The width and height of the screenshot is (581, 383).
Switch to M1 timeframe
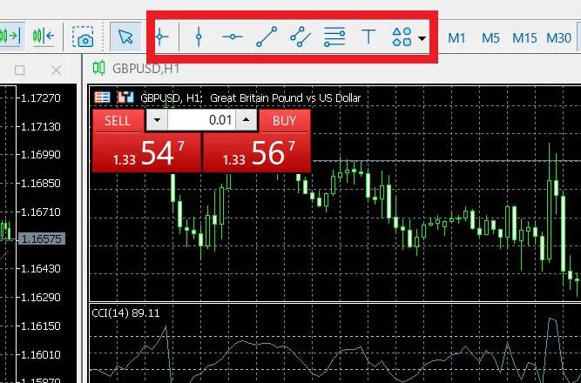[x=457, y=37]
